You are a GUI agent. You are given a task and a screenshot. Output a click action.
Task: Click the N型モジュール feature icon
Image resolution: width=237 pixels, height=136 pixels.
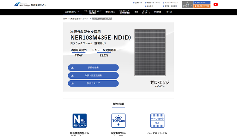pos(80,121)
